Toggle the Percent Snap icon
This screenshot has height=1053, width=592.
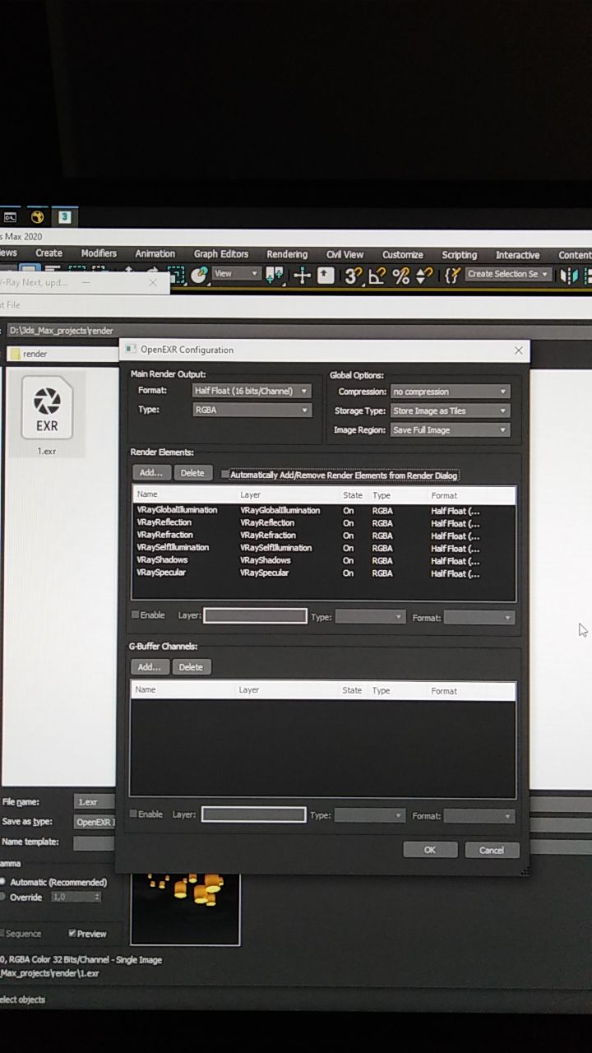pyautogui.click(x=401, y=276)
